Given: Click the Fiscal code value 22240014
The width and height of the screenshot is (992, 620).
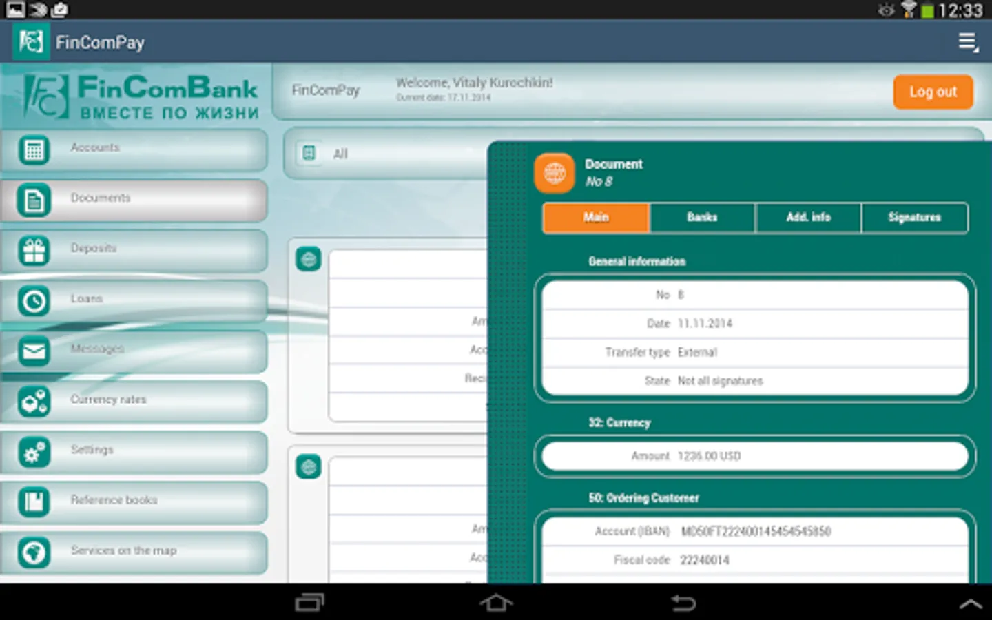Looking at the screenshot, I should point(704,560).
